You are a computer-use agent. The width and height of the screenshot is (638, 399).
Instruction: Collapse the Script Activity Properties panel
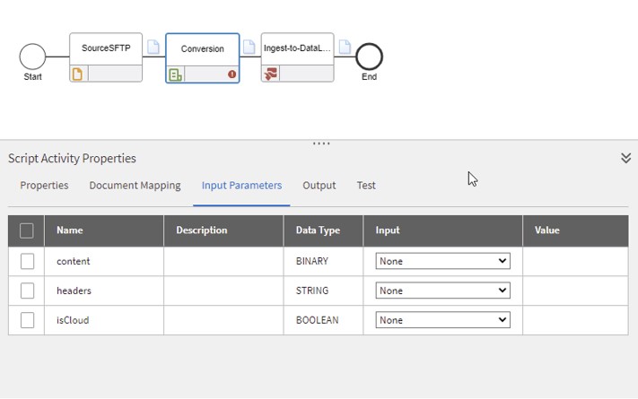click(625, 158)
